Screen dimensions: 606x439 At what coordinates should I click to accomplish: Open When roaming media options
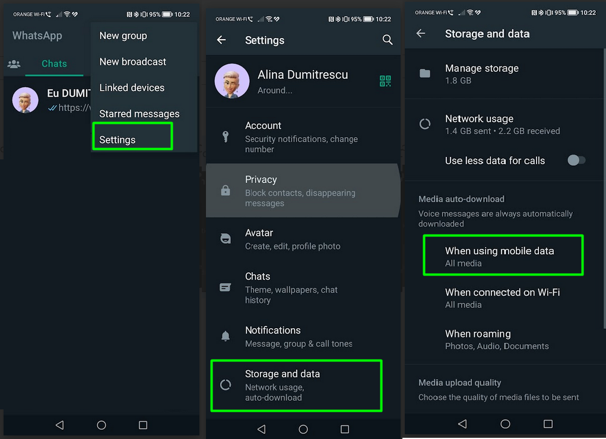(x=505, y=339)
